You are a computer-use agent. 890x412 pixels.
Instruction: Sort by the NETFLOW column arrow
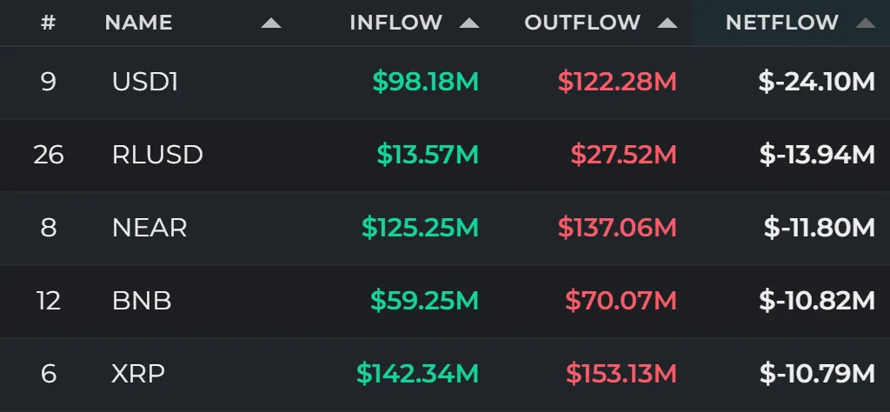click(x=866, y=23)
